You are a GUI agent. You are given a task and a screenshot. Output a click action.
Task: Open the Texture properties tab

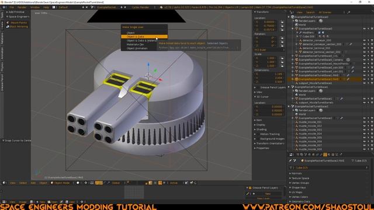(x=333, y=155)
